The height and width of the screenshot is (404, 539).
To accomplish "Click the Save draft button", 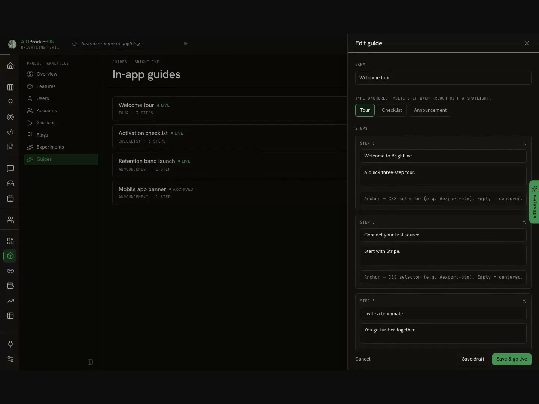I will [473, 359].
